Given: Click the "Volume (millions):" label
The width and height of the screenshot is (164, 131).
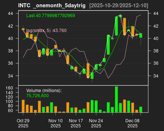Looking at the screenshot, I should [44, 91].
